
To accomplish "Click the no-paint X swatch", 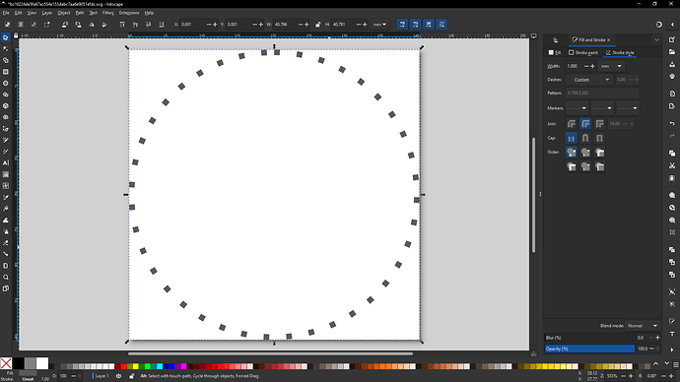I will pyautogui.click(x=6, y=363).
